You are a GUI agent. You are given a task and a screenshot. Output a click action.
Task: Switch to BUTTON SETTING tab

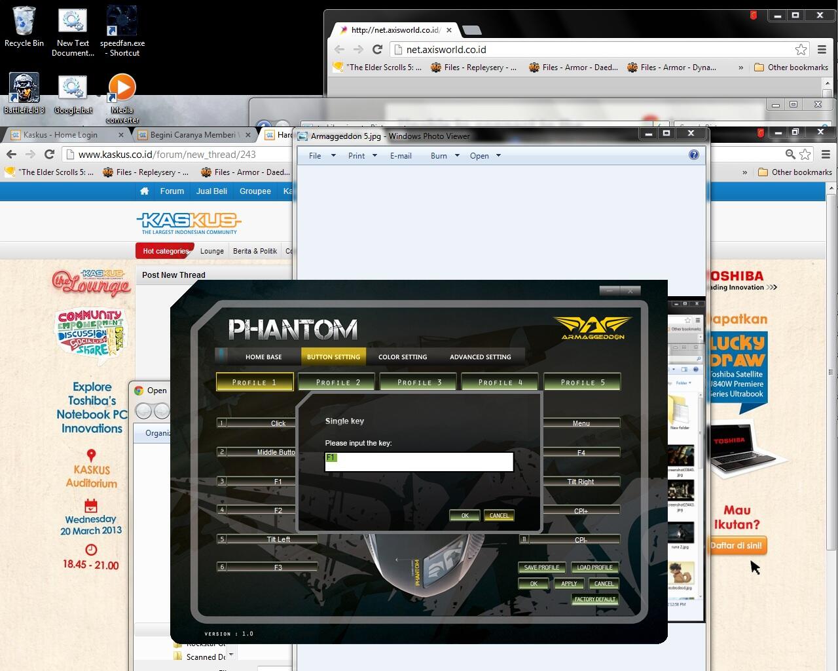(x=333, y=356)
